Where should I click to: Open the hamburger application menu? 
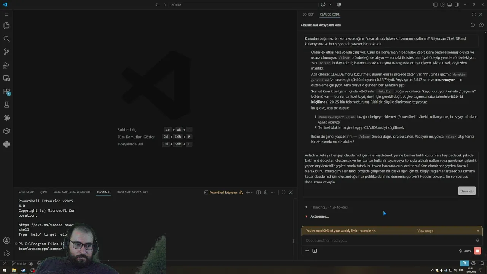pos(6,14)
